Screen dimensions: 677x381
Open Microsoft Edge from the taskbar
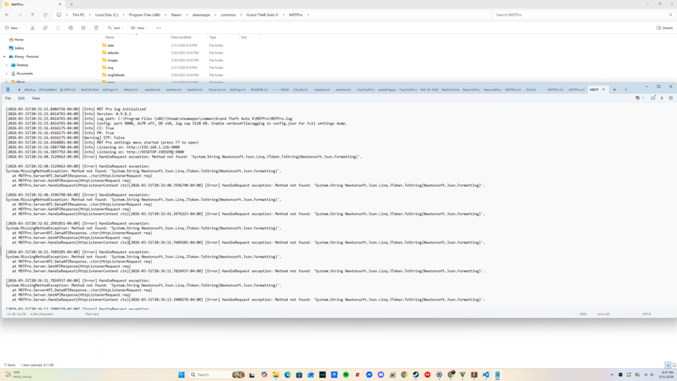coord(287,374)
